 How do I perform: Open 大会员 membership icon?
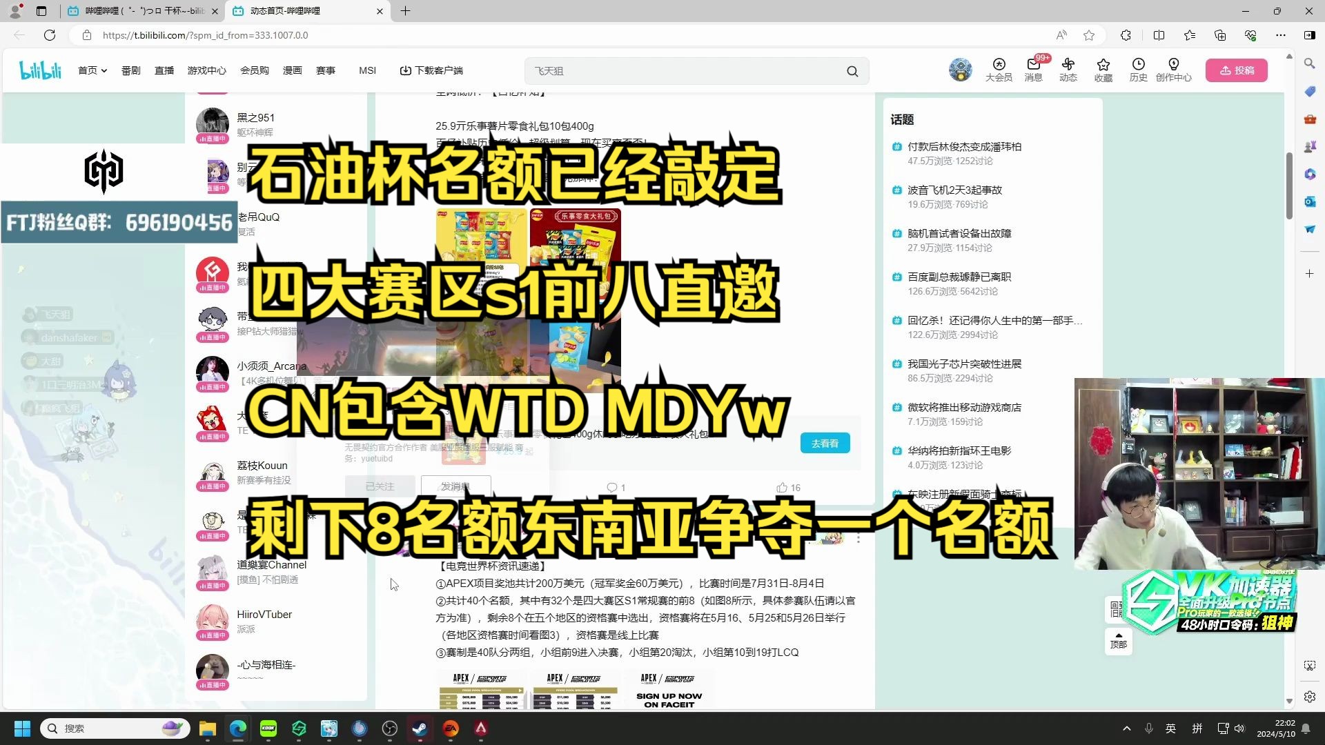[x=999, y=70]
